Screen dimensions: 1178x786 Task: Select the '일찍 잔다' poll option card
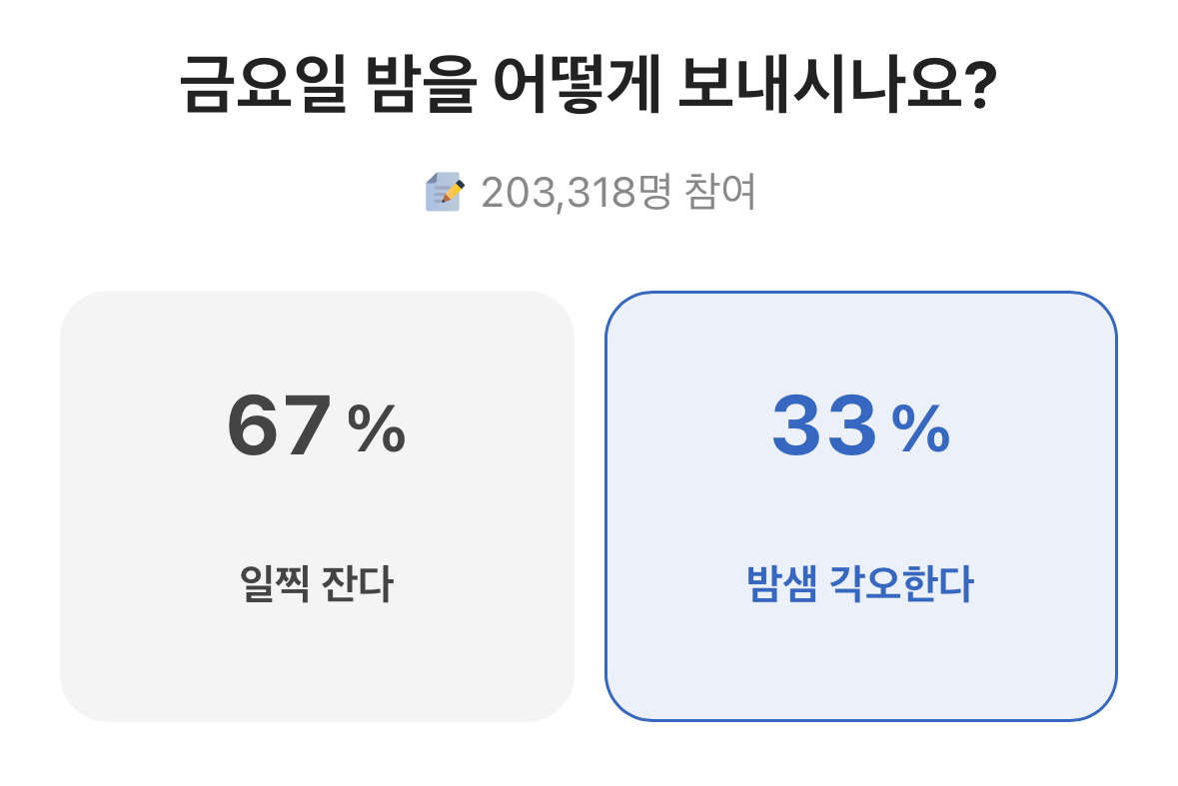point(317,506)
